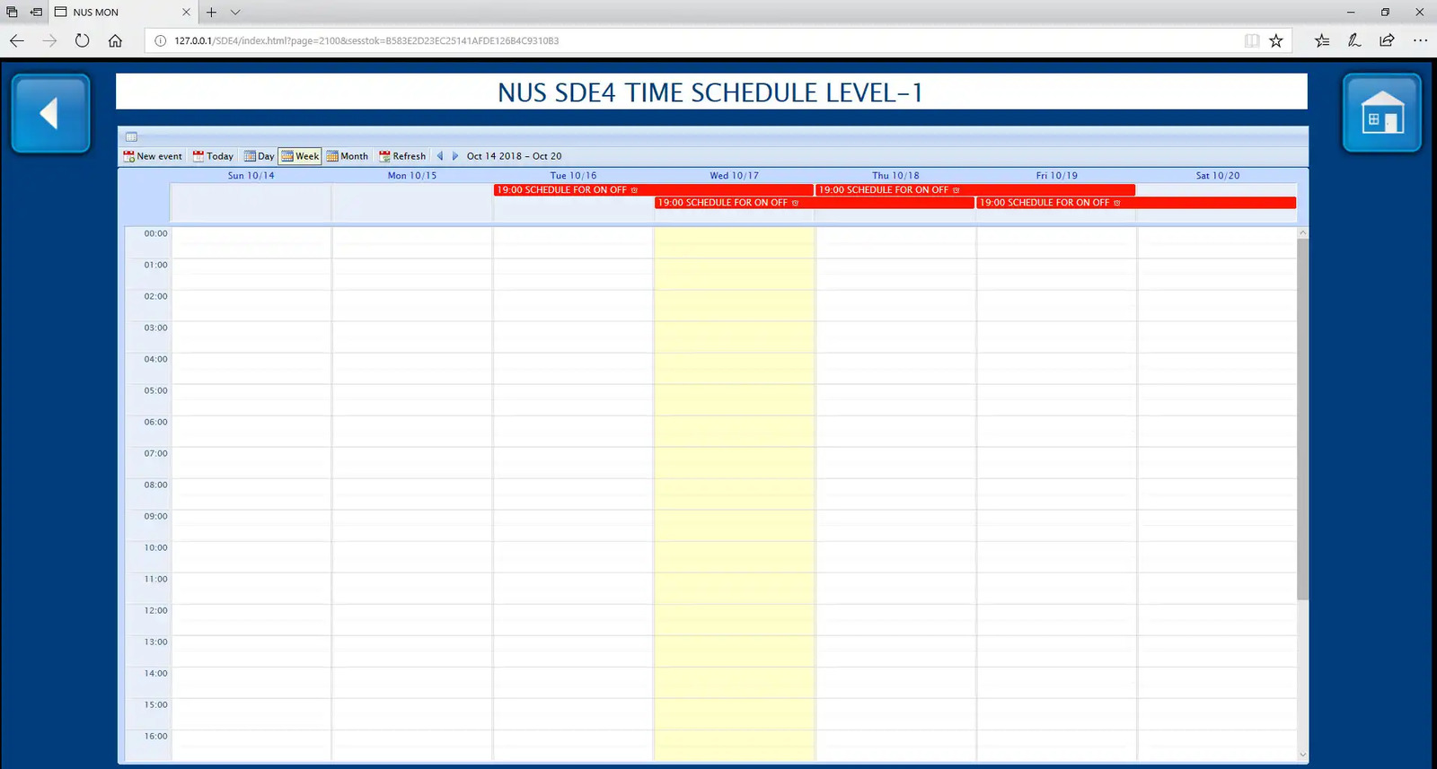Open the home building button
1437x769 pixels.
pyautogui.click(x=1381, y=114)
